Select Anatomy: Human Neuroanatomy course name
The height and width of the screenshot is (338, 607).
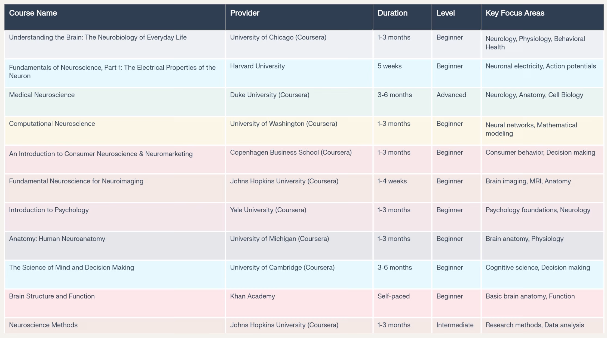point(57,239)
